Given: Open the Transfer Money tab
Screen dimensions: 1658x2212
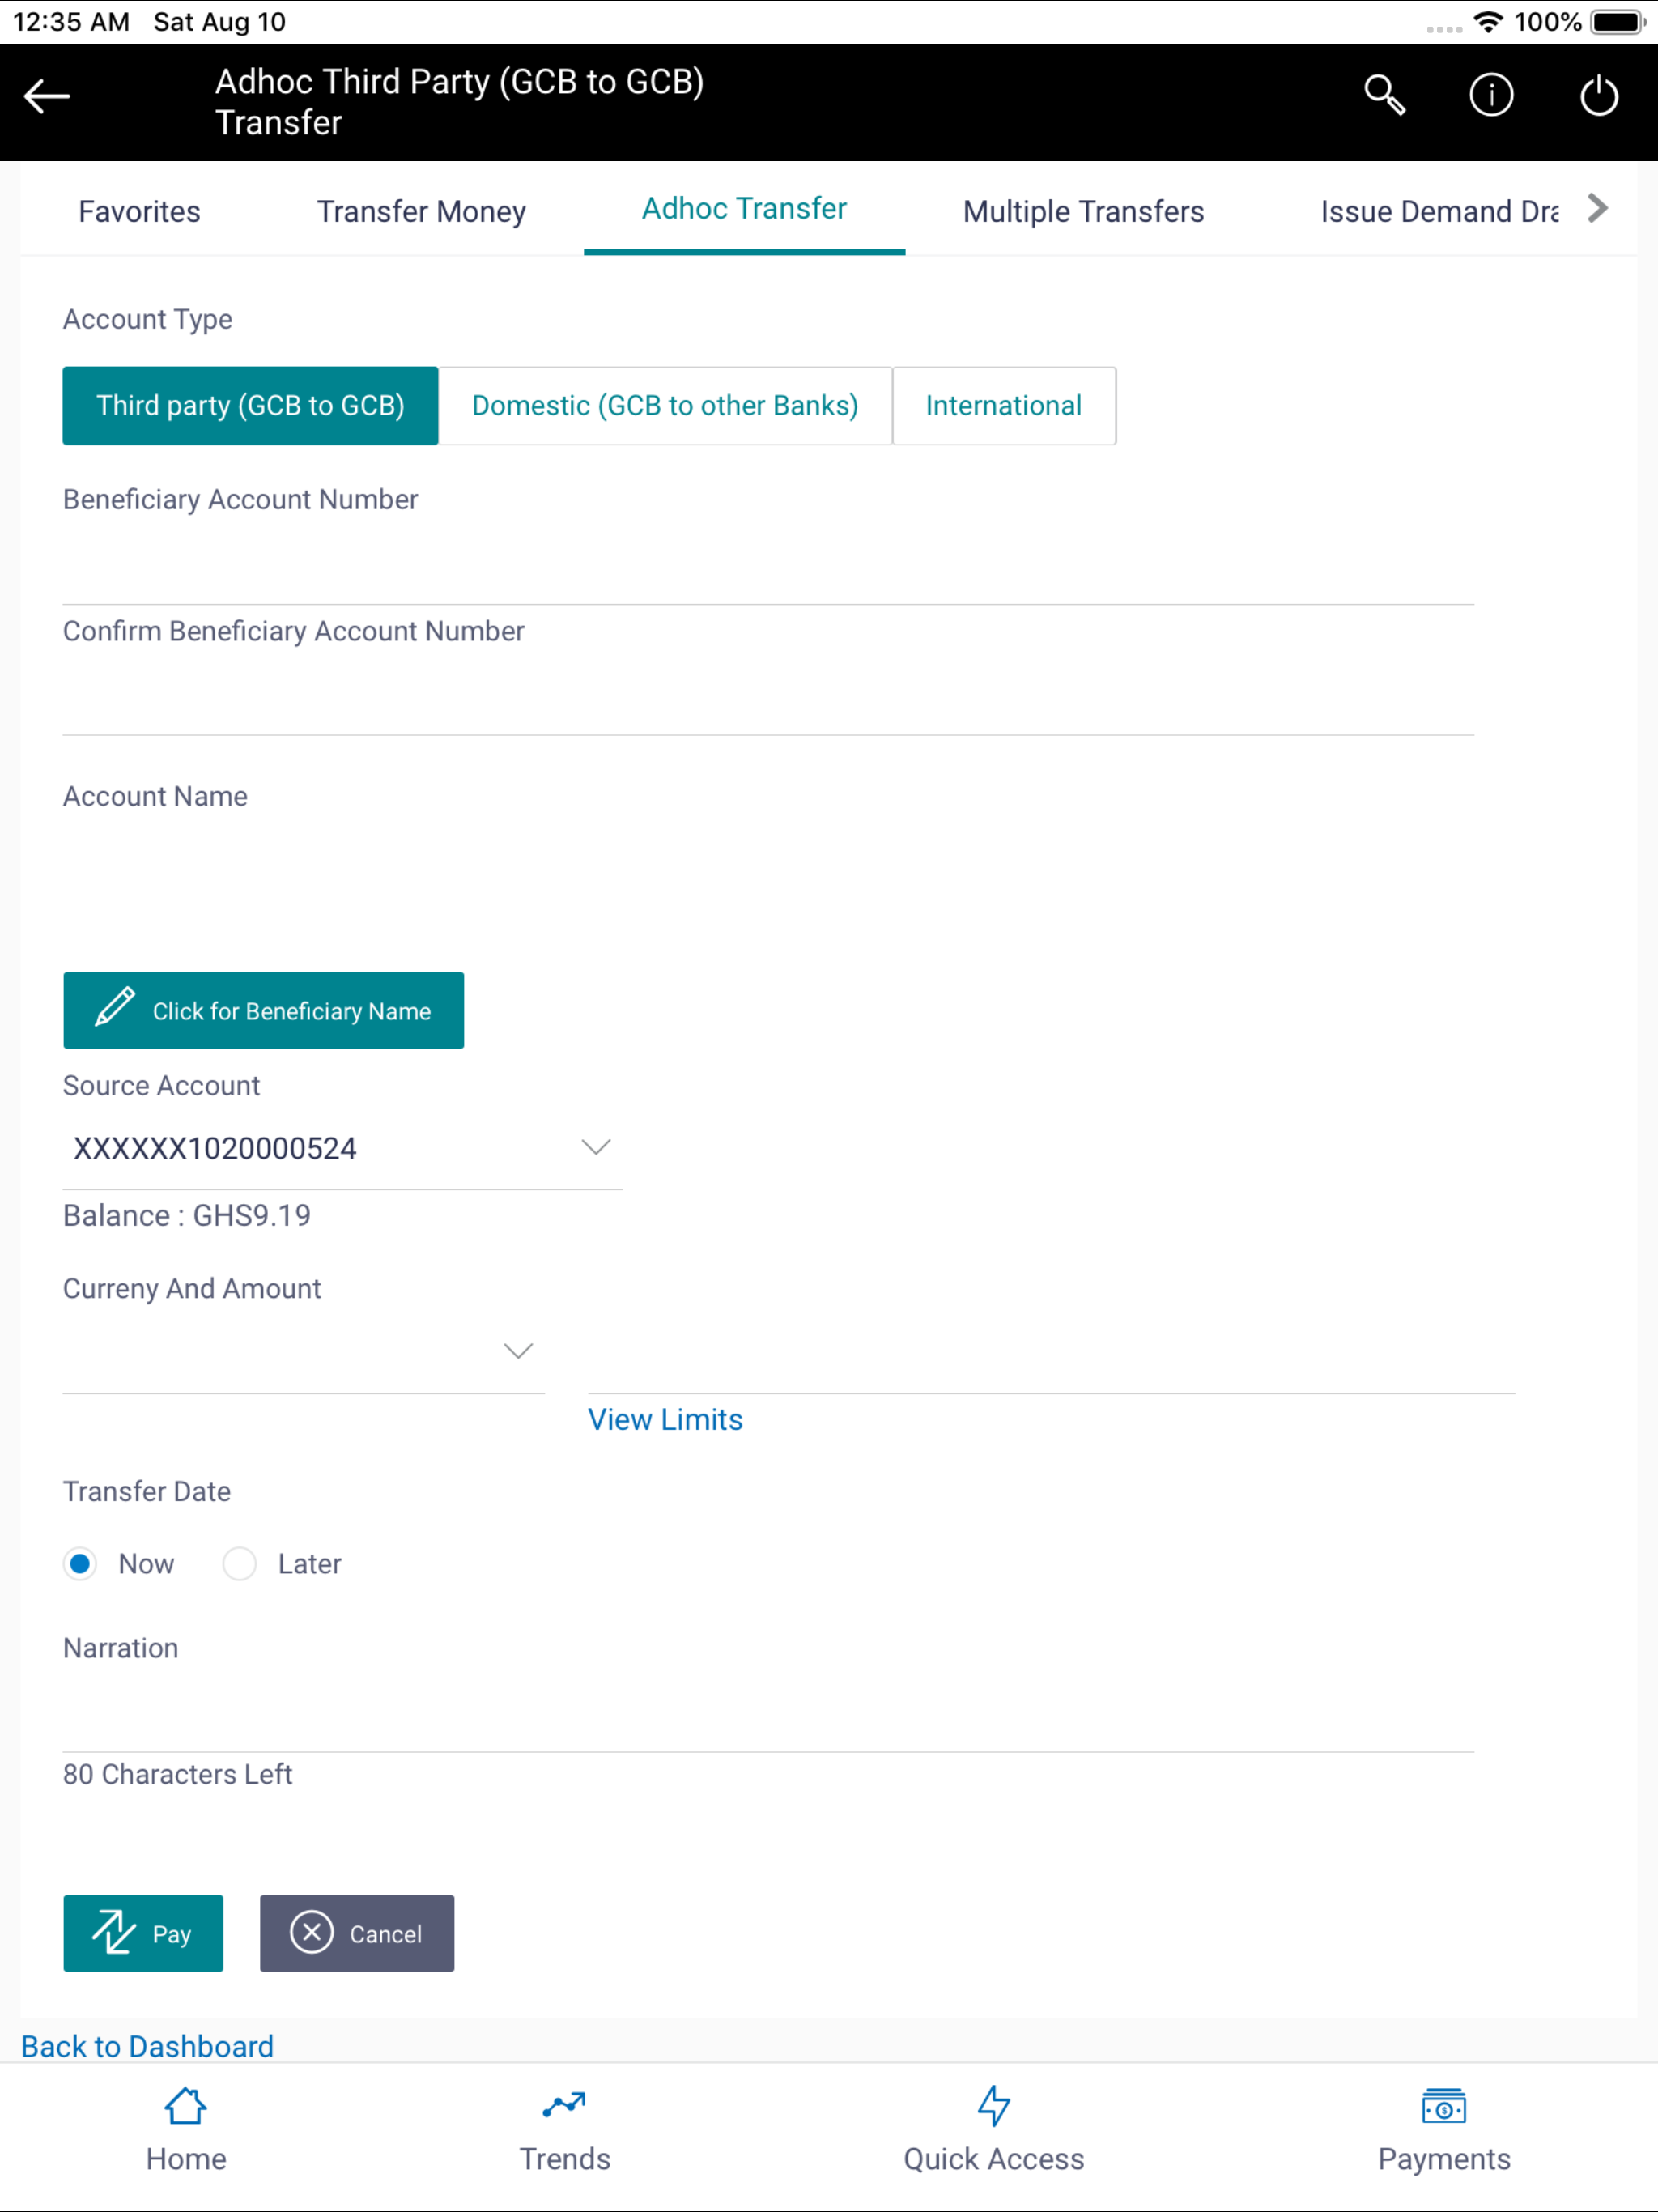Looking at the screenshot, I should tap(421, 211).
